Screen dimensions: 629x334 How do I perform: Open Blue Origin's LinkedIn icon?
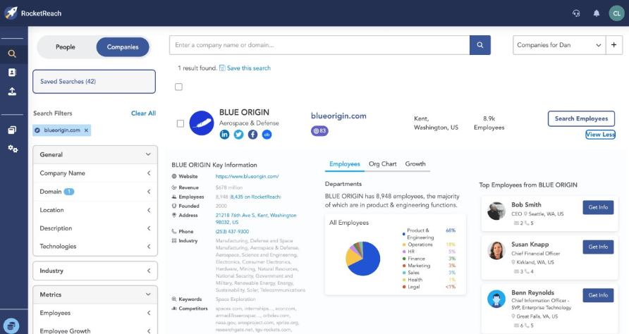tap(224, 135)
